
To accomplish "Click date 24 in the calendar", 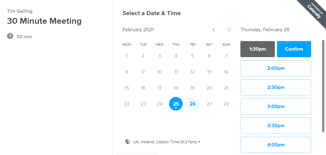I will [x=159, y=104].
